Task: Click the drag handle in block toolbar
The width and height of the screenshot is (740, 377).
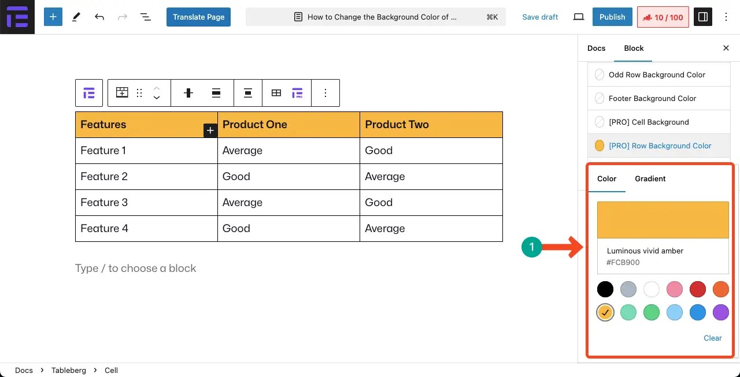Action: (x=139, y=93)
